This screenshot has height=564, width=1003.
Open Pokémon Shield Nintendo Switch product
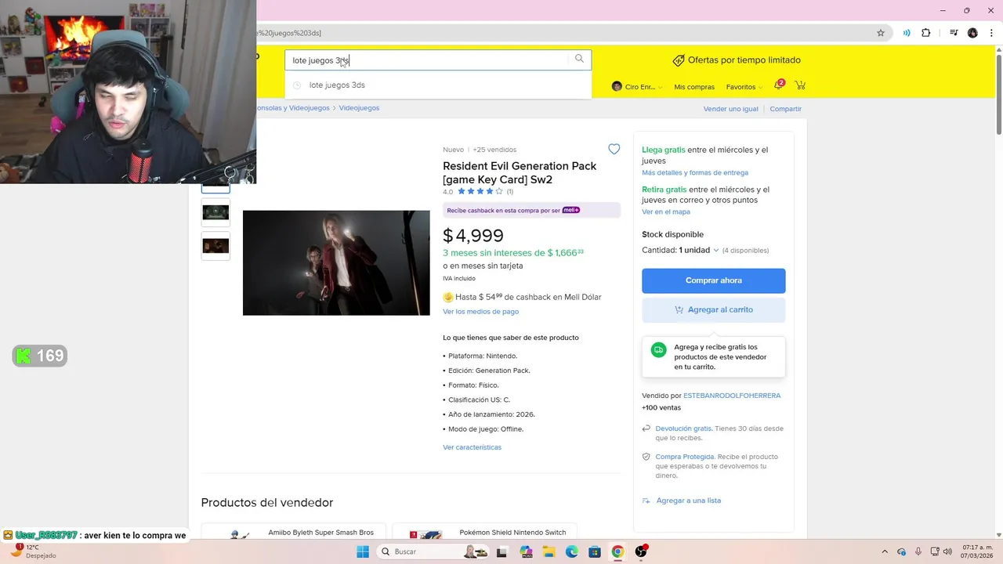tap(512, 533)
